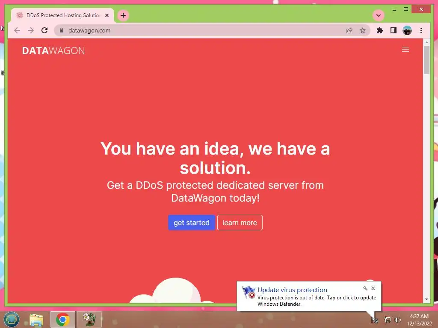
Task: Toggle the Chrome side panel icon
Action: 394,30
